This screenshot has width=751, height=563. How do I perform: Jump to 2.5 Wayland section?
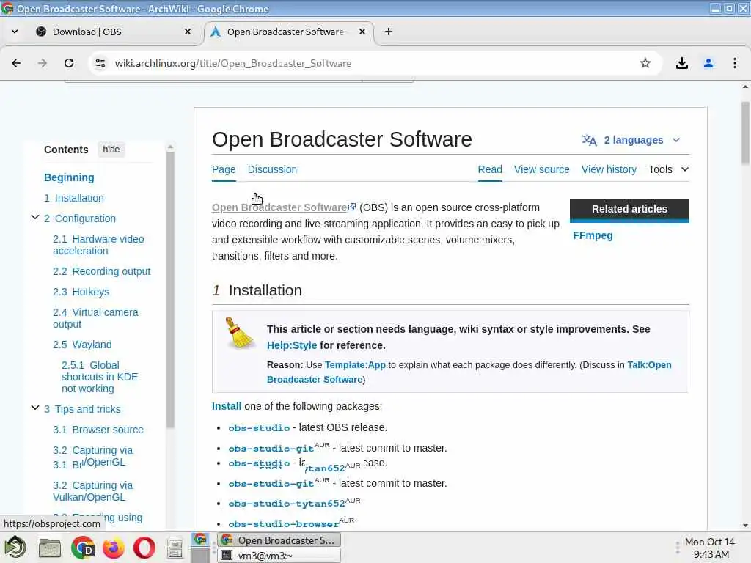(x=82, y=345)
